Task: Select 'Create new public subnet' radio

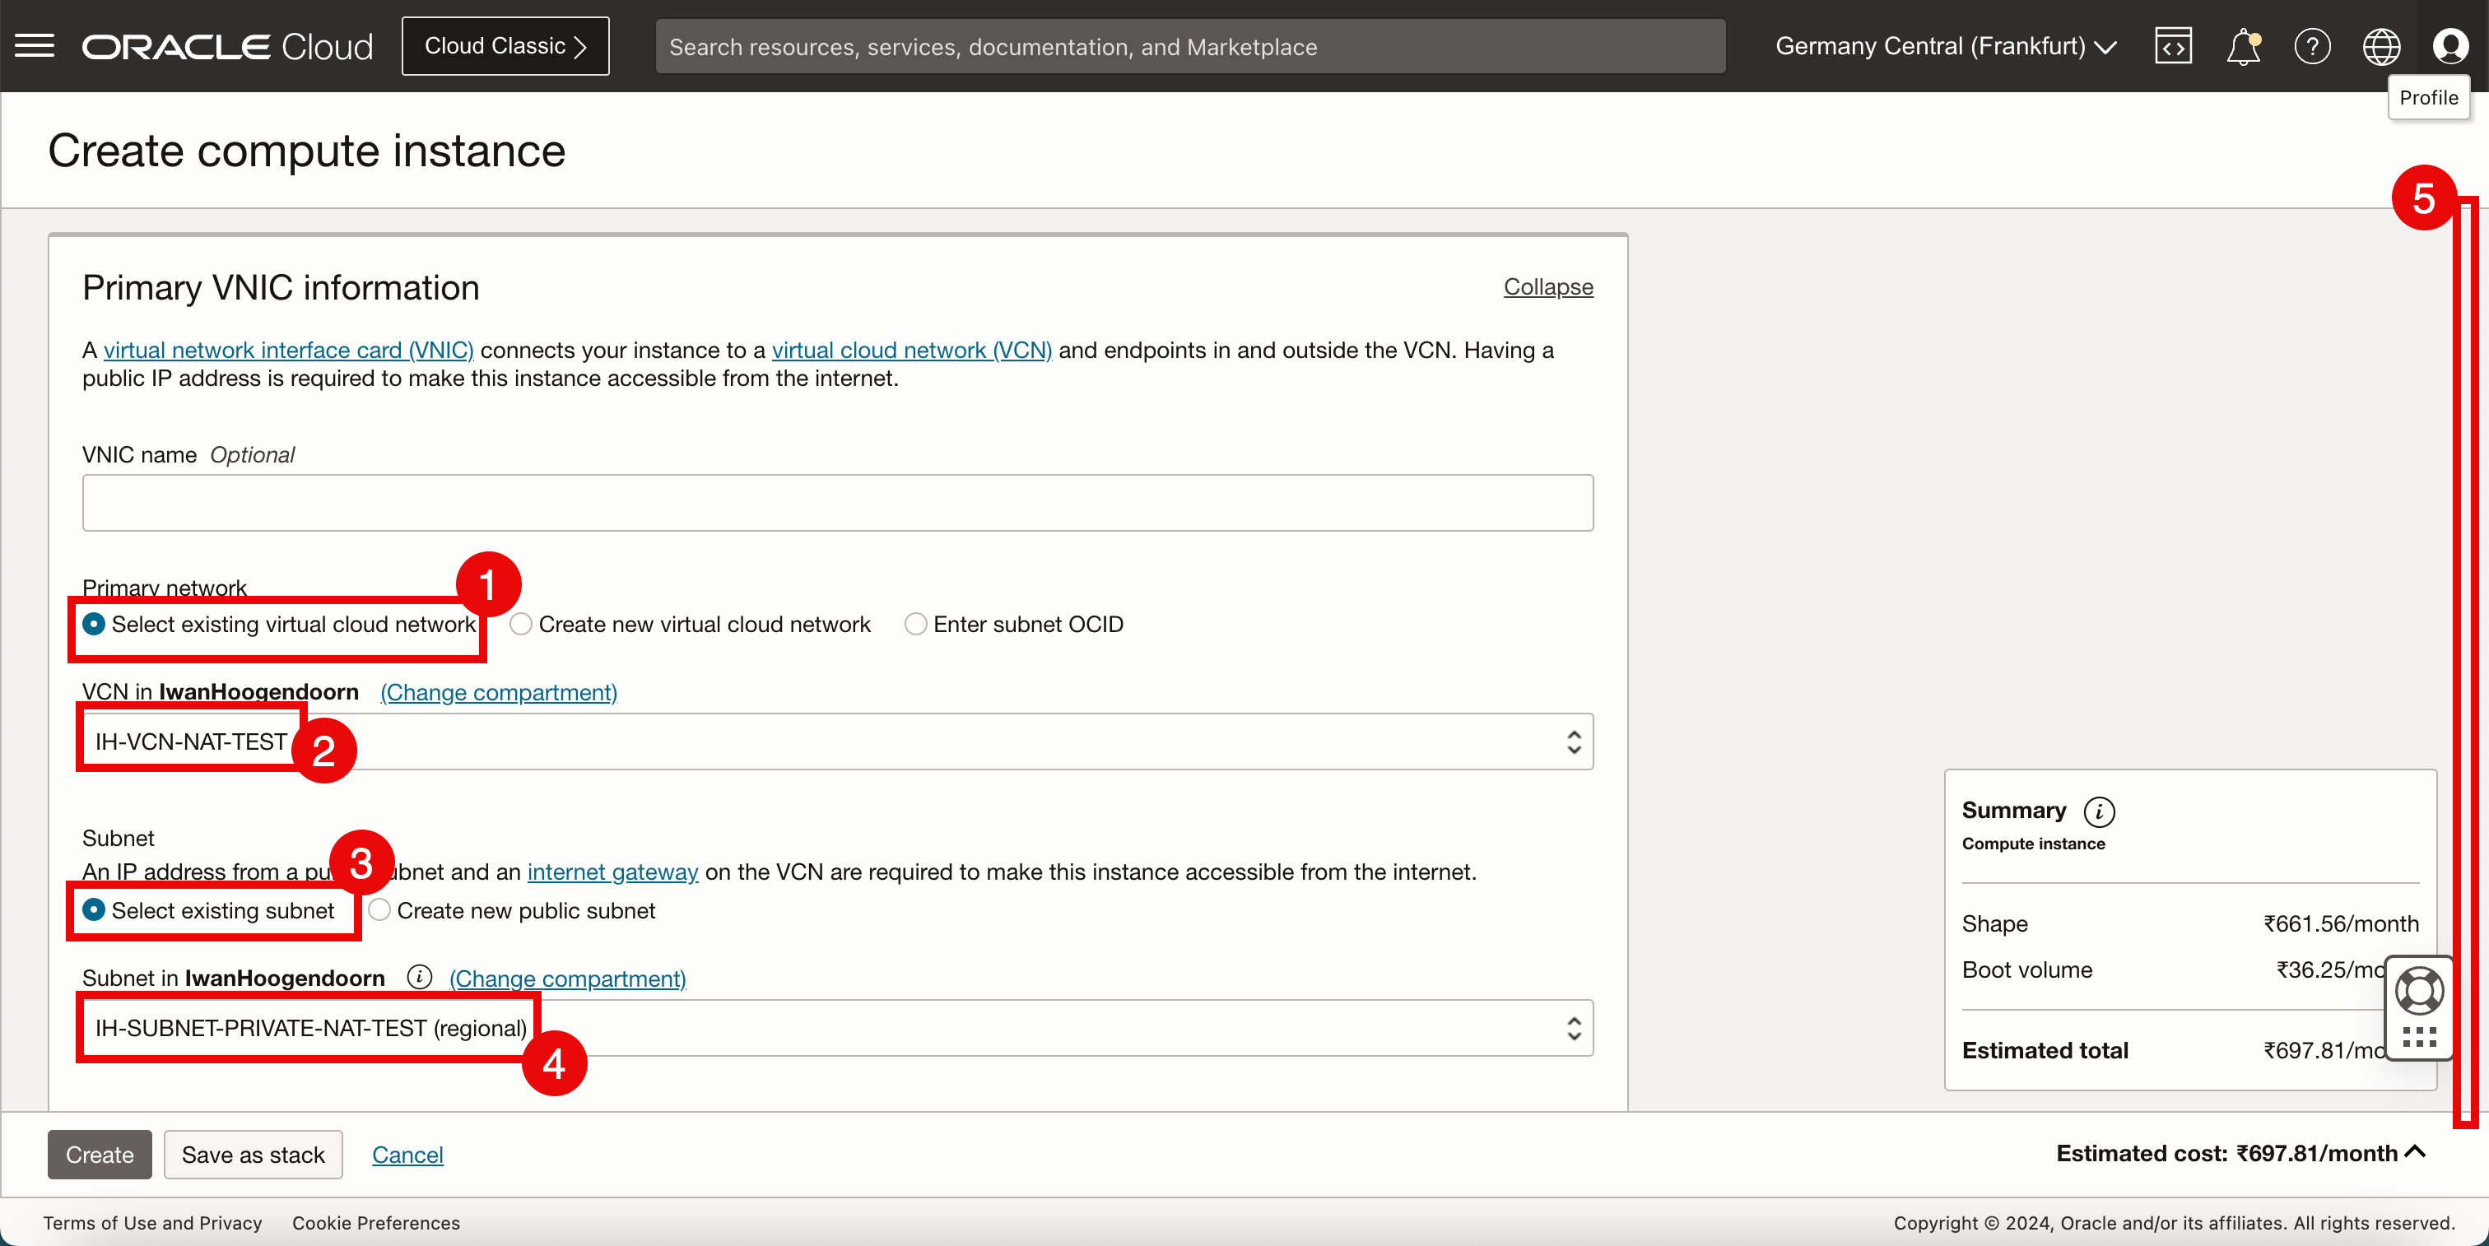Action: [x=379, y=911]
